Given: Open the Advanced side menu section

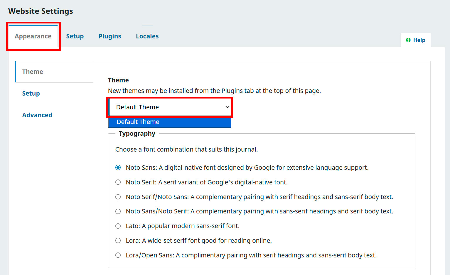Looking at the screenshot, I should tap(37, 115).
